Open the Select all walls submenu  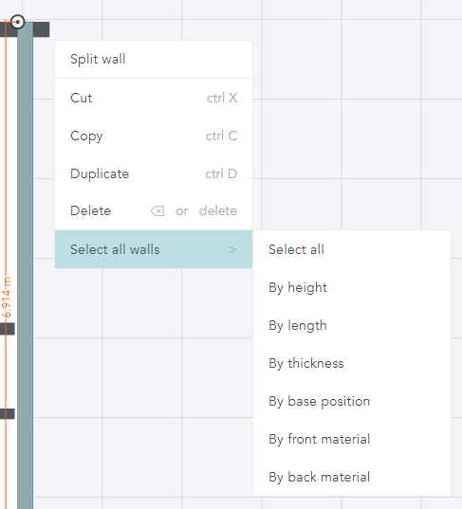[x=154, y=249]
